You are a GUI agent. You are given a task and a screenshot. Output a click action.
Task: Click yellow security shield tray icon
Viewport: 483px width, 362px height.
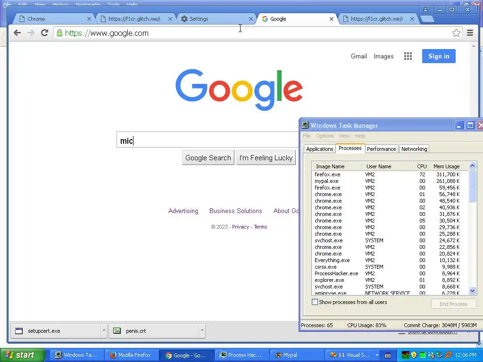pos(414,355)
